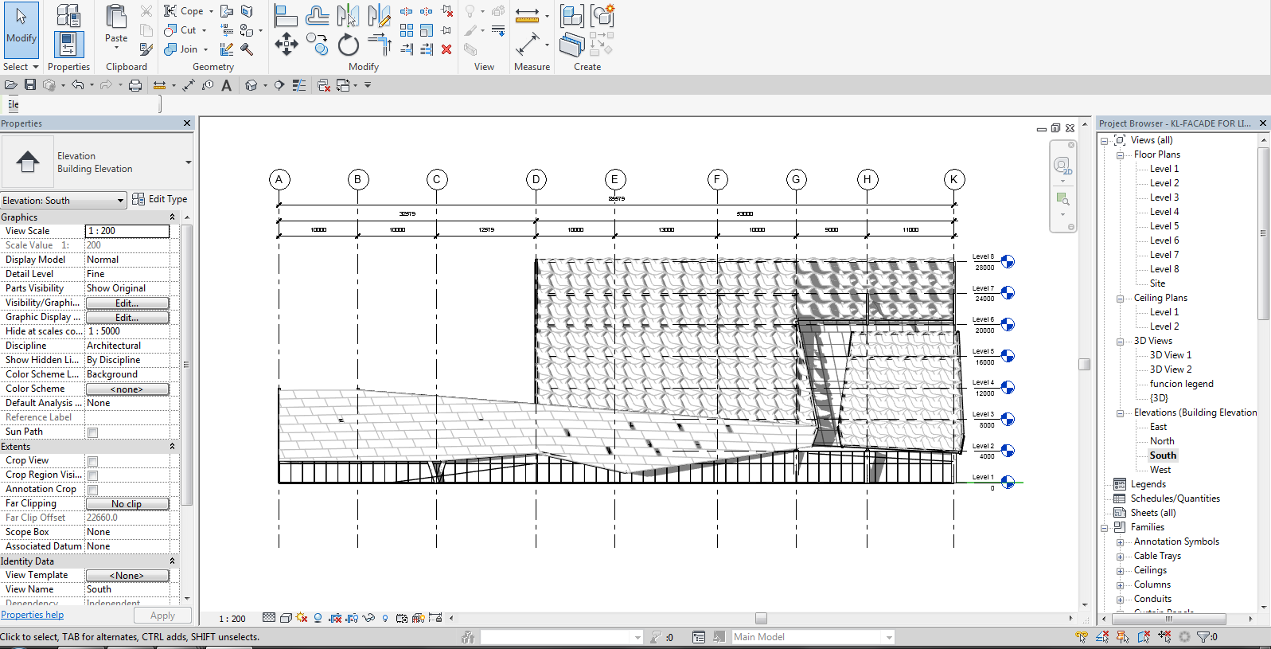
Task: Click the Aligned Dimension icon in Measure panel
Action: click(x=527, y=44)
